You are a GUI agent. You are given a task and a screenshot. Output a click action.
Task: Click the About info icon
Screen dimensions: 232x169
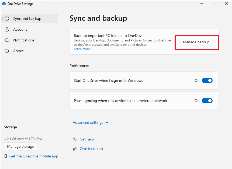7,51
